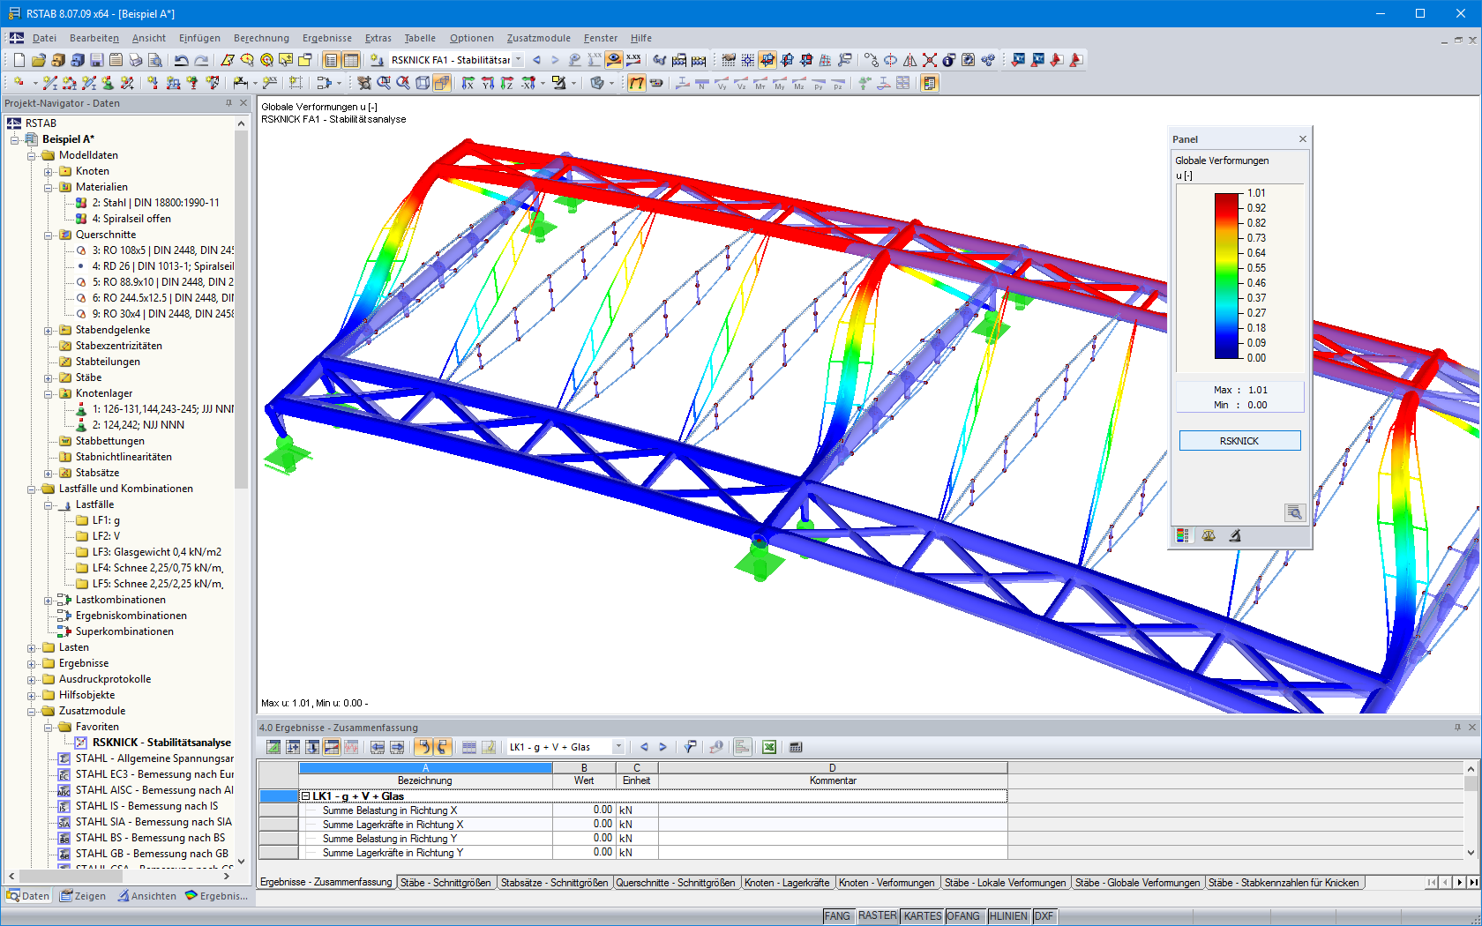This screenshot has width=1482, height=926.
Task: Collapse the Querschnitte tree node
Action: 49,235
